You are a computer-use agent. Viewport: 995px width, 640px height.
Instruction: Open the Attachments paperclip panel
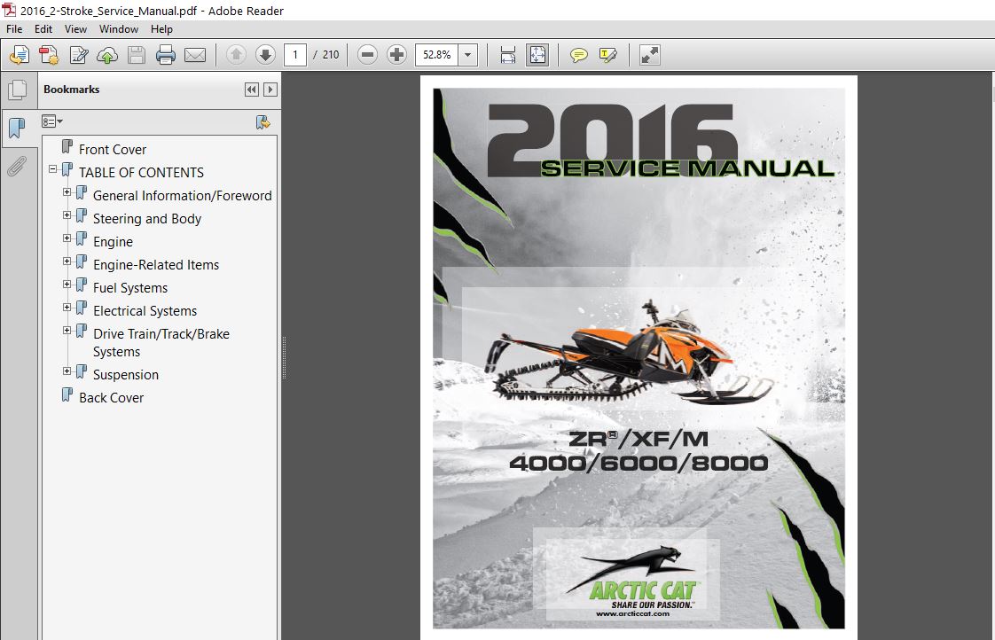(17, 167)
